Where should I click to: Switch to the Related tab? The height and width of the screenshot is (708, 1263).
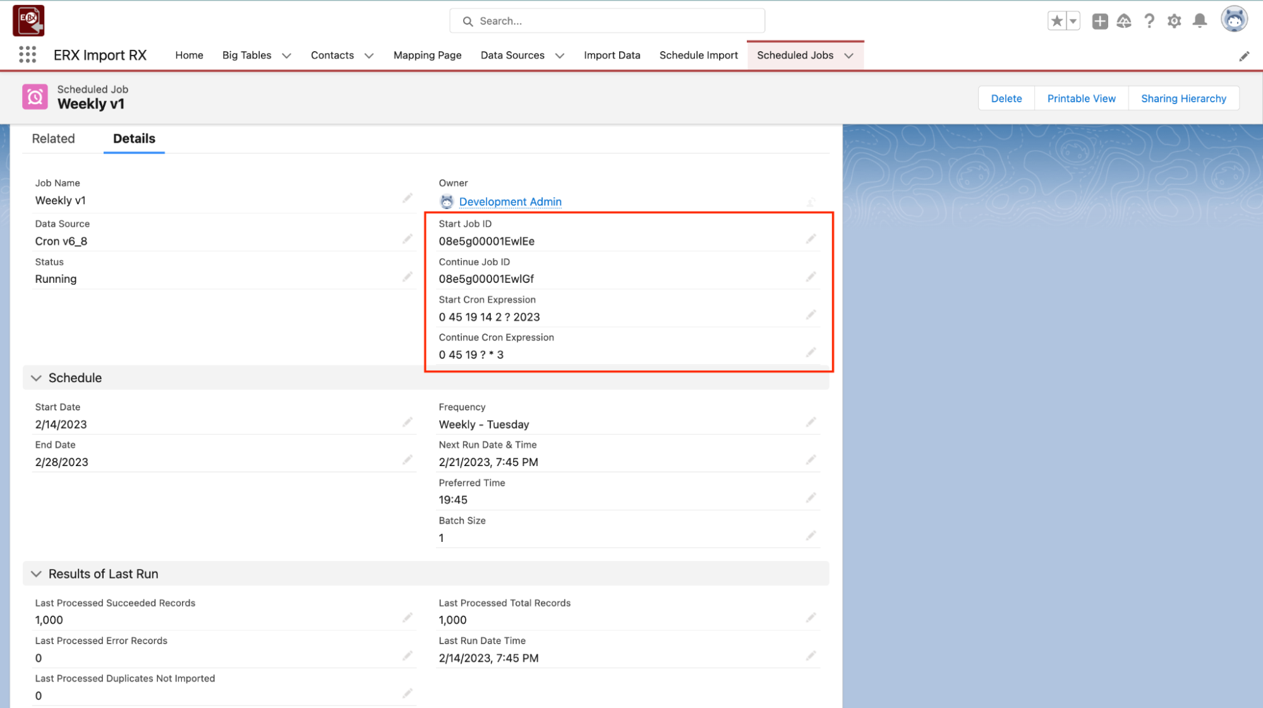pyautogui.click(x=53, y=138)
